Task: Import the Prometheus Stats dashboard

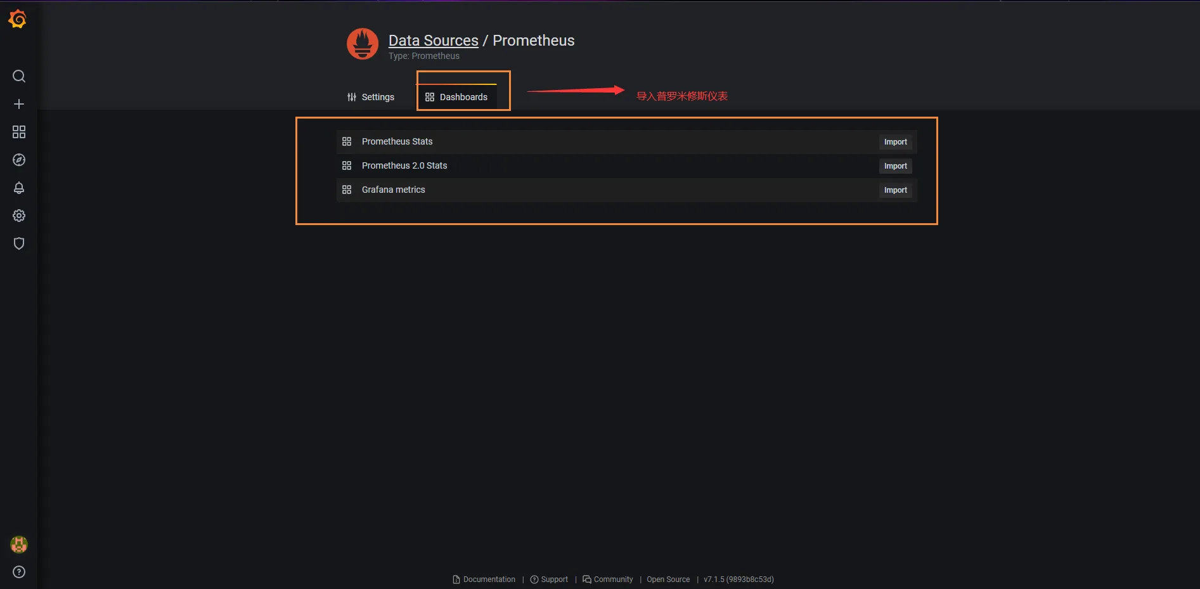Action: coord(895,142)
